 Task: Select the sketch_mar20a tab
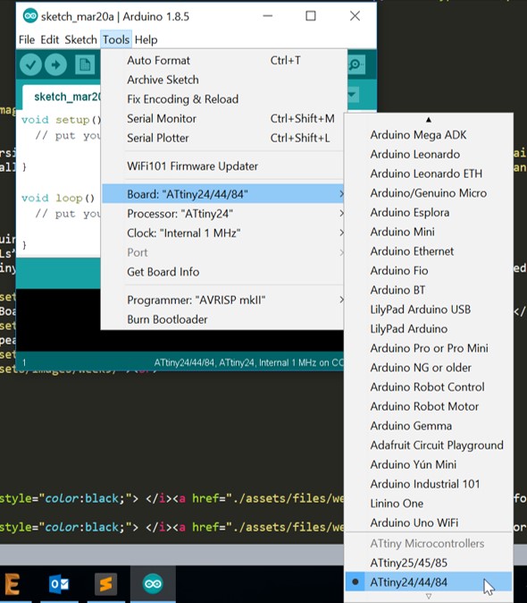63,97
